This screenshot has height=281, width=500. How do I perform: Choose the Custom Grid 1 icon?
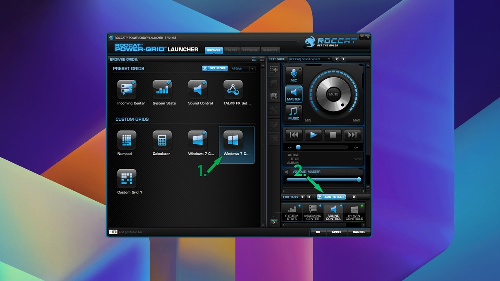coord(126,179)
